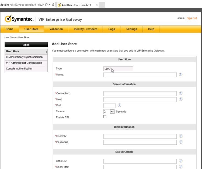The height and width of the screenshot is (169, 202).
Task: Open the Validation menu tab
Action: click(x=56, y=29)
